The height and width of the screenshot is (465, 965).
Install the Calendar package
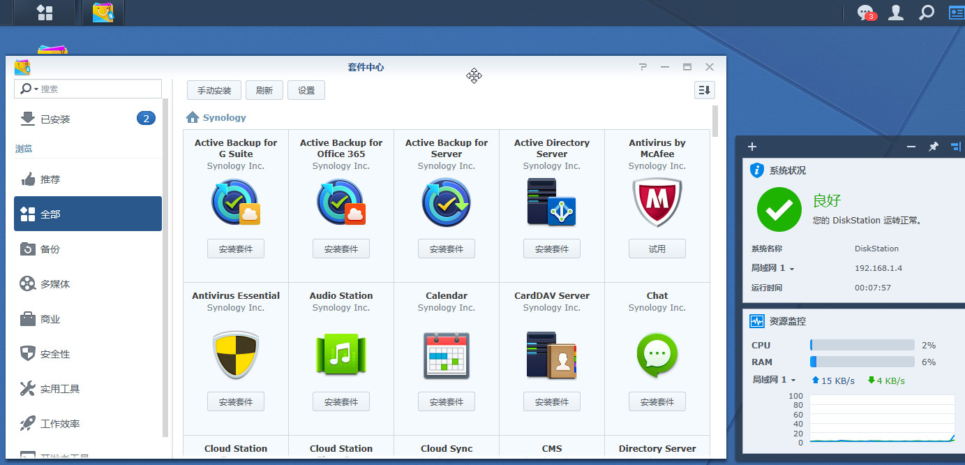coord(447,401)
